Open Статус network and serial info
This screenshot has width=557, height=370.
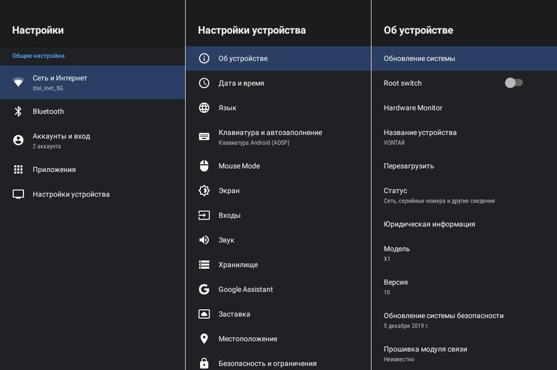click(438, 195)
